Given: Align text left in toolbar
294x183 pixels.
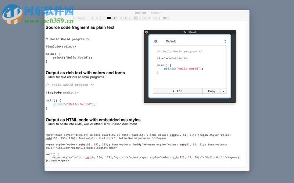Looking at the screenshot, I should (136, 18).
